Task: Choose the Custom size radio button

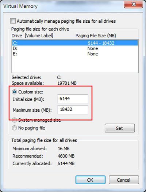Action: (x=14, y=92)
